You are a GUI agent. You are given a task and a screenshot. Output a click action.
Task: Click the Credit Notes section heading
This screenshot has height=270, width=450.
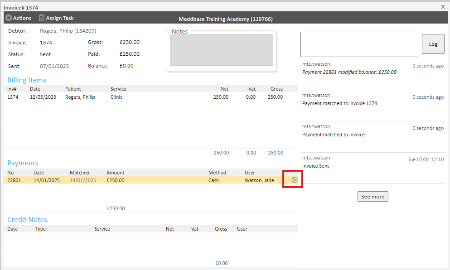pyautogui.click(x=27, y=220)
